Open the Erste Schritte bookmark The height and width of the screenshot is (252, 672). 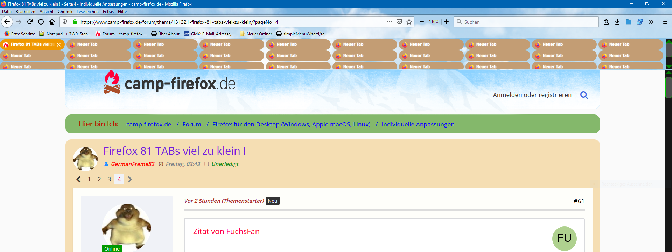(x=20, y=34)
